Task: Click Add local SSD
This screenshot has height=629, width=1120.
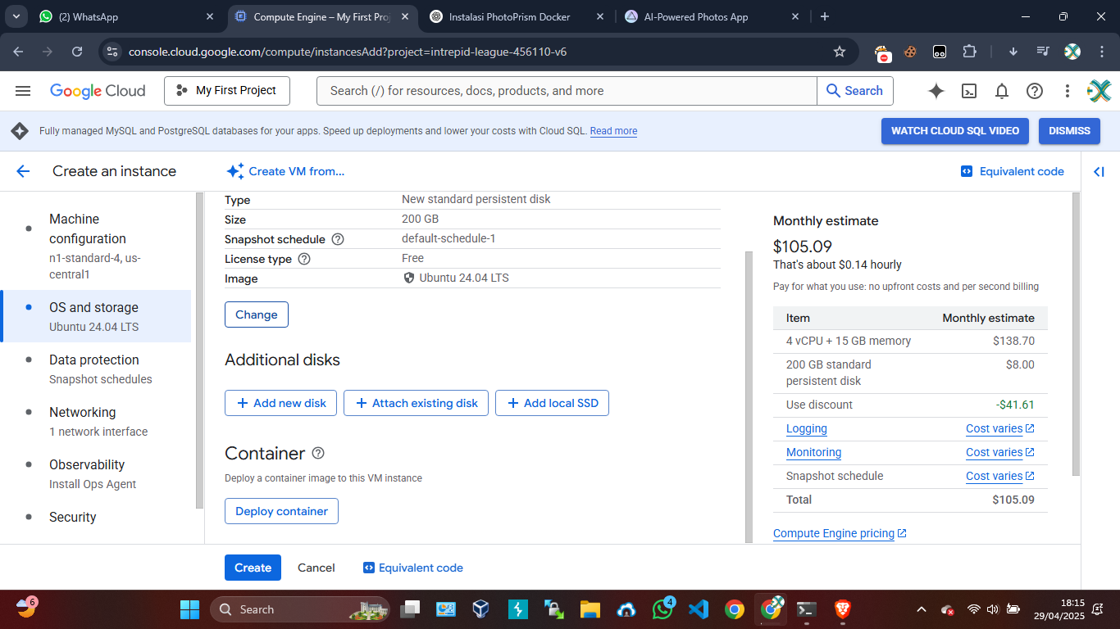Action: click(552, 403)
